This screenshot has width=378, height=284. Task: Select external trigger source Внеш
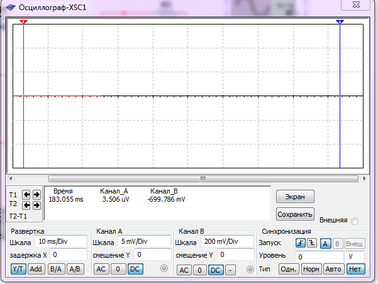tap(354, 244)
